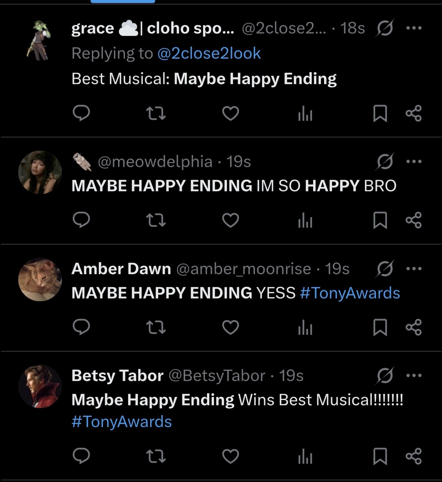
Task: Share Amber Dawn's tweet
Action: (414, 327)
